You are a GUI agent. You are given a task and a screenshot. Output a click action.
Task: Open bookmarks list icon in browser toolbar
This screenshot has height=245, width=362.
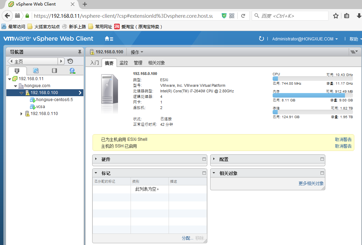347,16
